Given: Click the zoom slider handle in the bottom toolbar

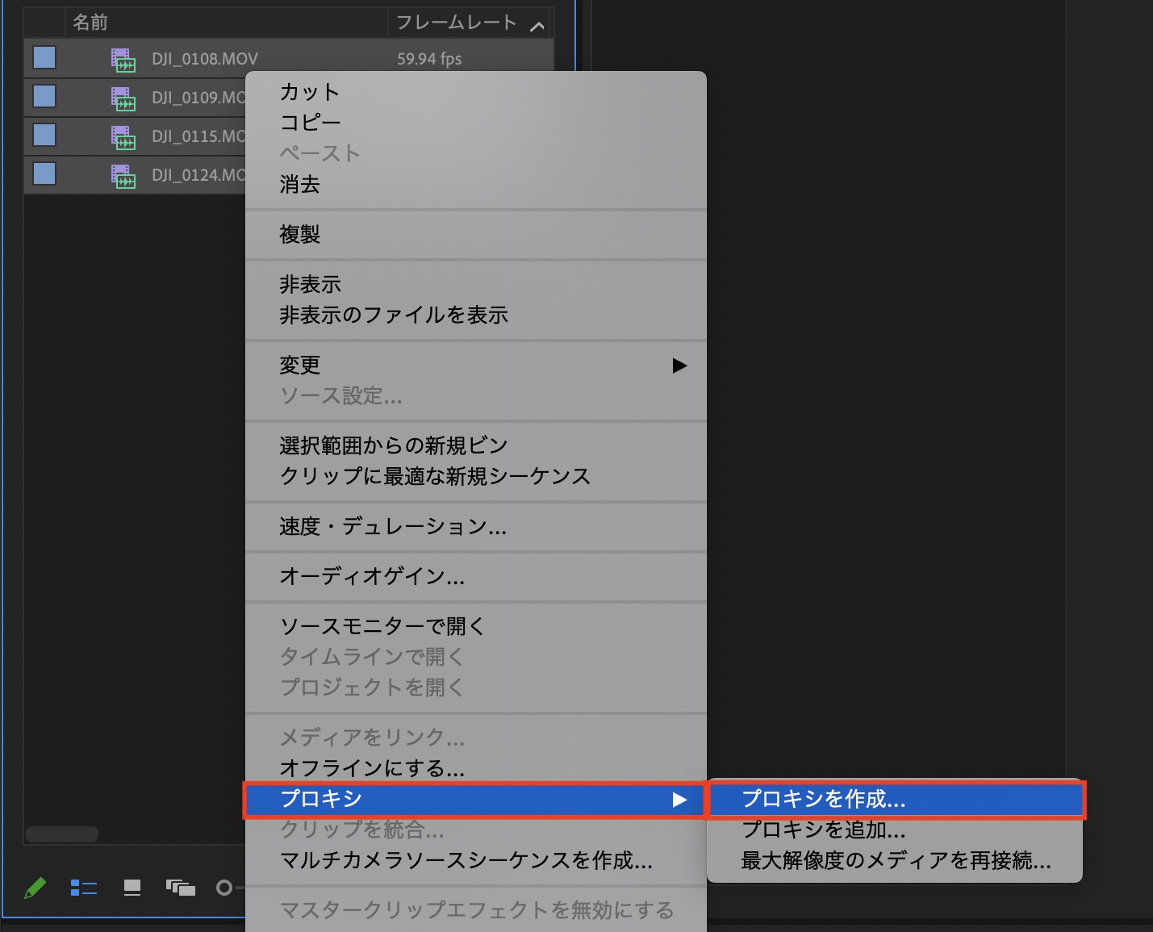Looking at the screenshot, I should pyautogui.click(x=224, y=888).
